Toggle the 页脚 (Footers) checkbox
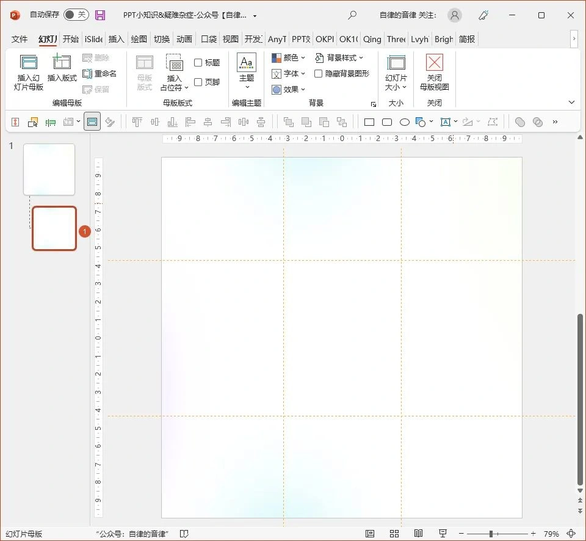 (198, 82)
